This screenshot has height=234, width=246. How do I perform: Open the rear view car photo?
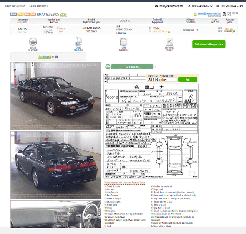pyautogui.click(x=56, y=165)
